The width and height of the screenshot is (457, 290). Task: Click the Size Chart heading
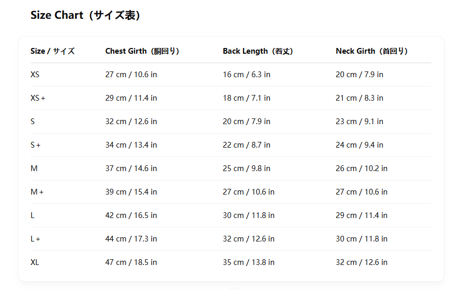pyautogui.click(x=85, y=15)
